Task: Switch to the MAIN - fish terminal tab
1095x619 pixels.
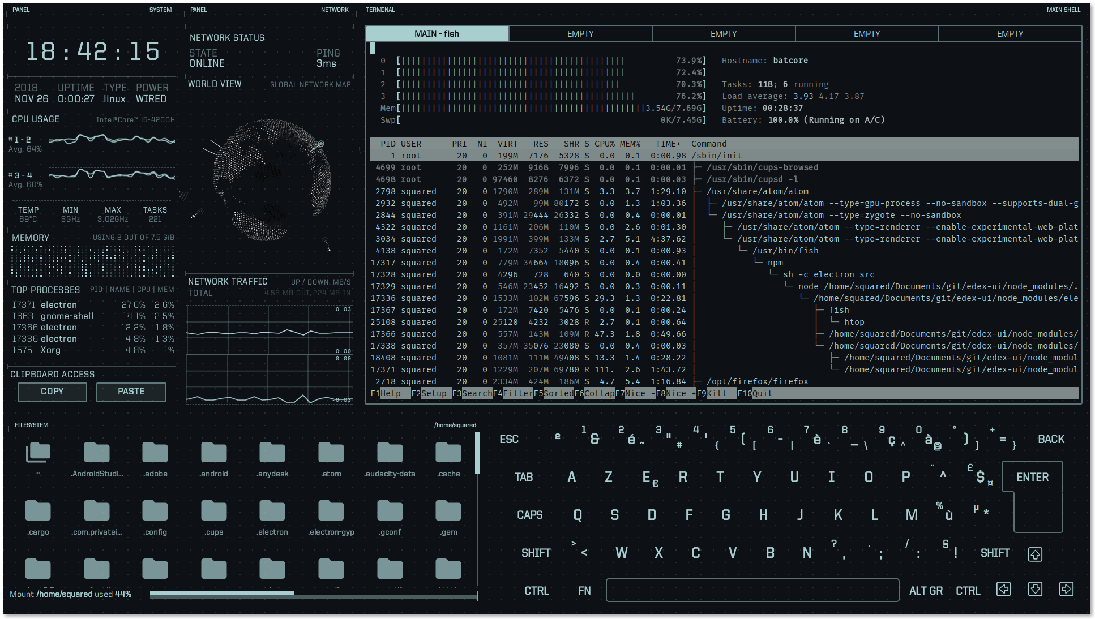Action: pos(437,34)
